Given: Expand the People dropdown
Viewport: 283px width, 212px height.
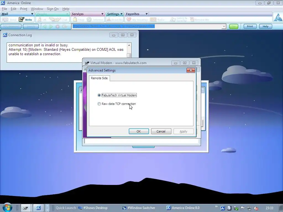Looking at the screenshot, I should [67, 14].
